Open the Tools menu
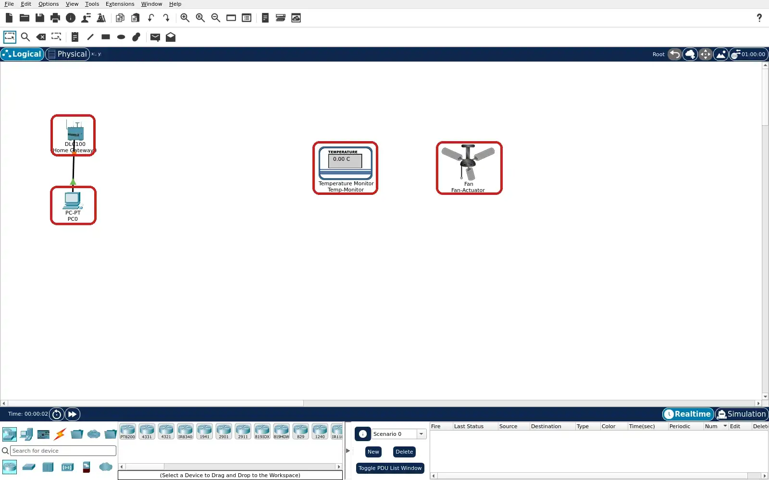This screenshot has width=769, height=480. point(92,4)
